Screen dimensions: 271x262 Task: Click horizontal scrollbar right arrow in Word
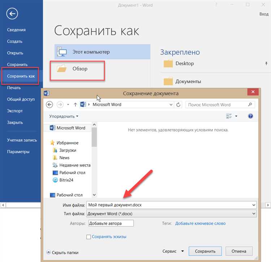tap(268, 205)
